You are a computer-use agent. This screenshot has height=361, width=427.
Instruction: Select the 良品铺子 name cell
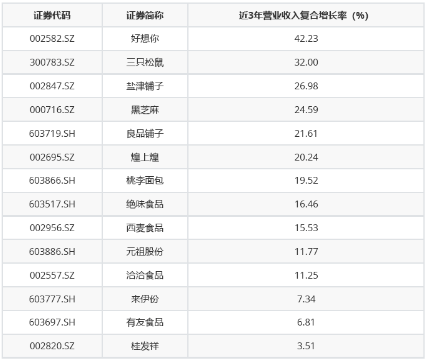click(x=145, y=133)
